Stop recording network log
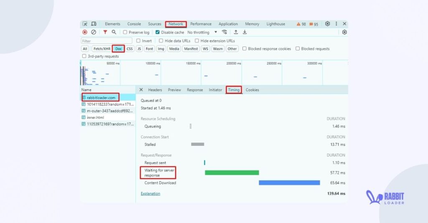 (x=85, y=32)
